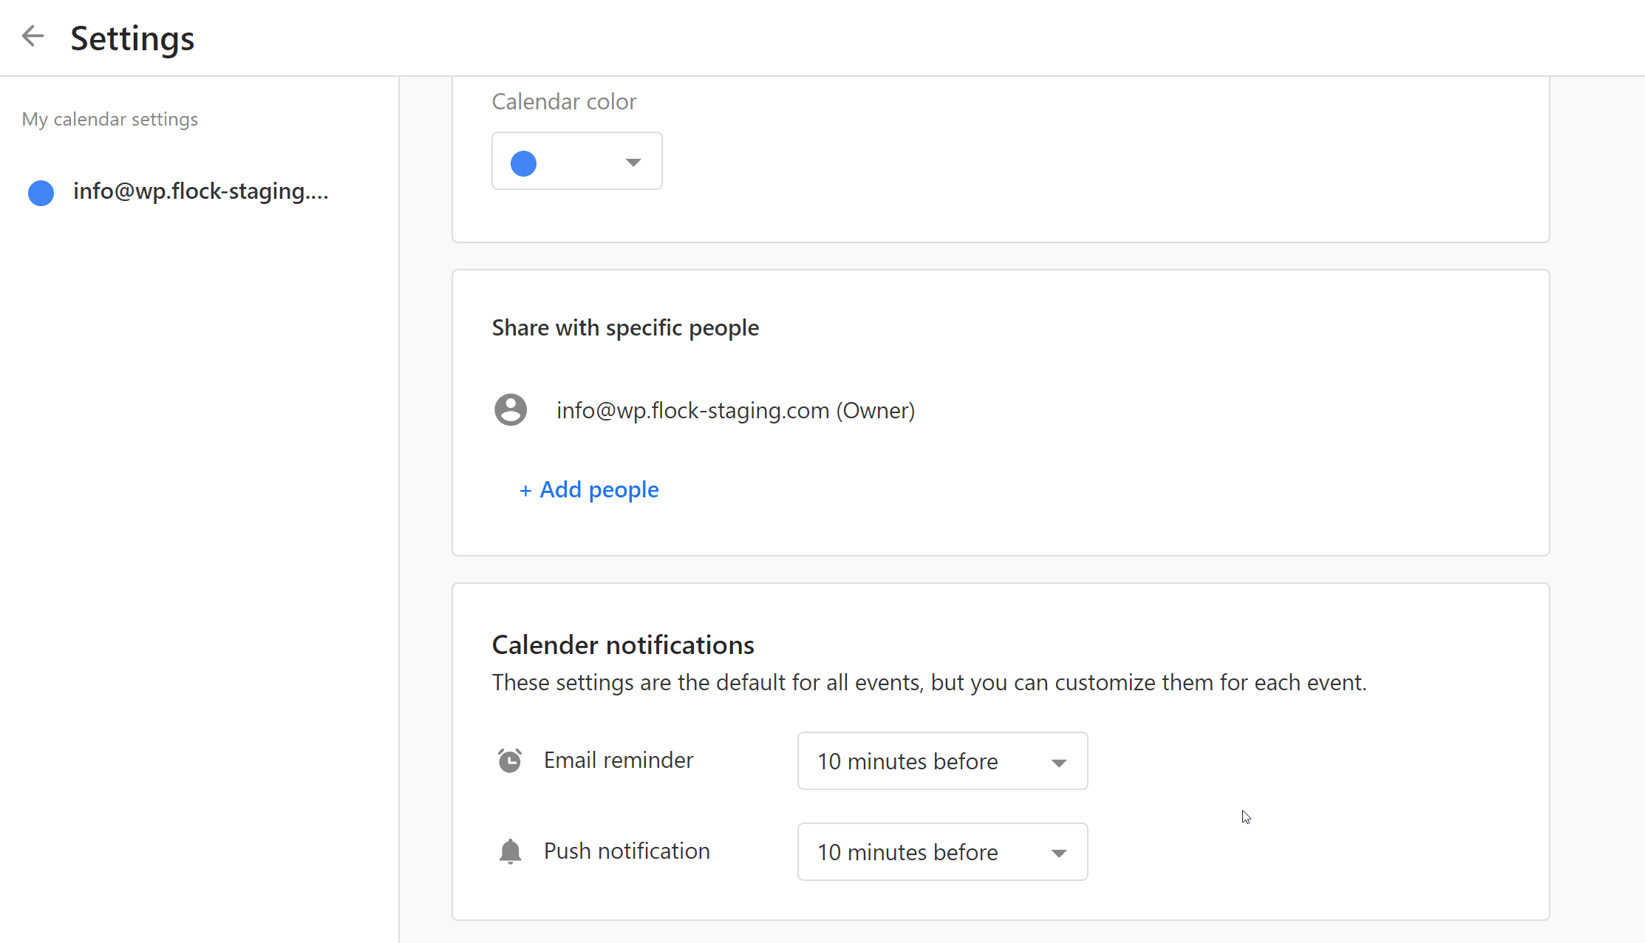Click the owner profile avatar icon
The image size is (1645, 943).
[x=511, y=410]
